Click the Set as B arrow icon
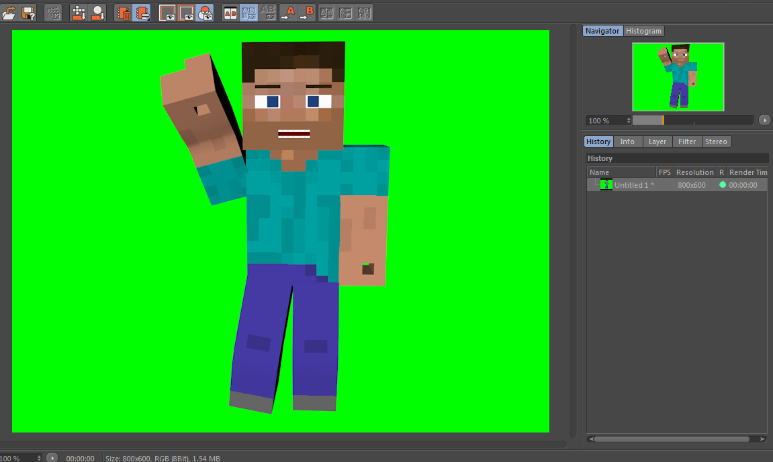The image size is (773, 462). 307,13
